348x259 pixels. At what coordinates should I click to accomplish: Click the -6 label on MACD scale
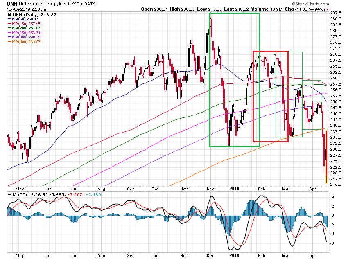[332, 243]
